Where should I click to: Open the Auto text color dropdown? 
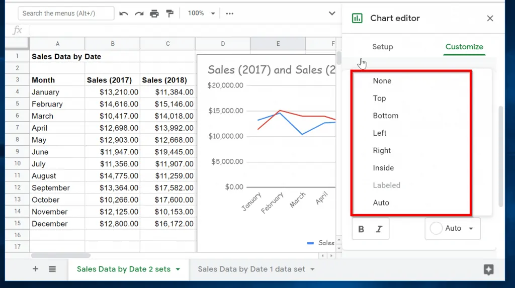tap(453, 229)
